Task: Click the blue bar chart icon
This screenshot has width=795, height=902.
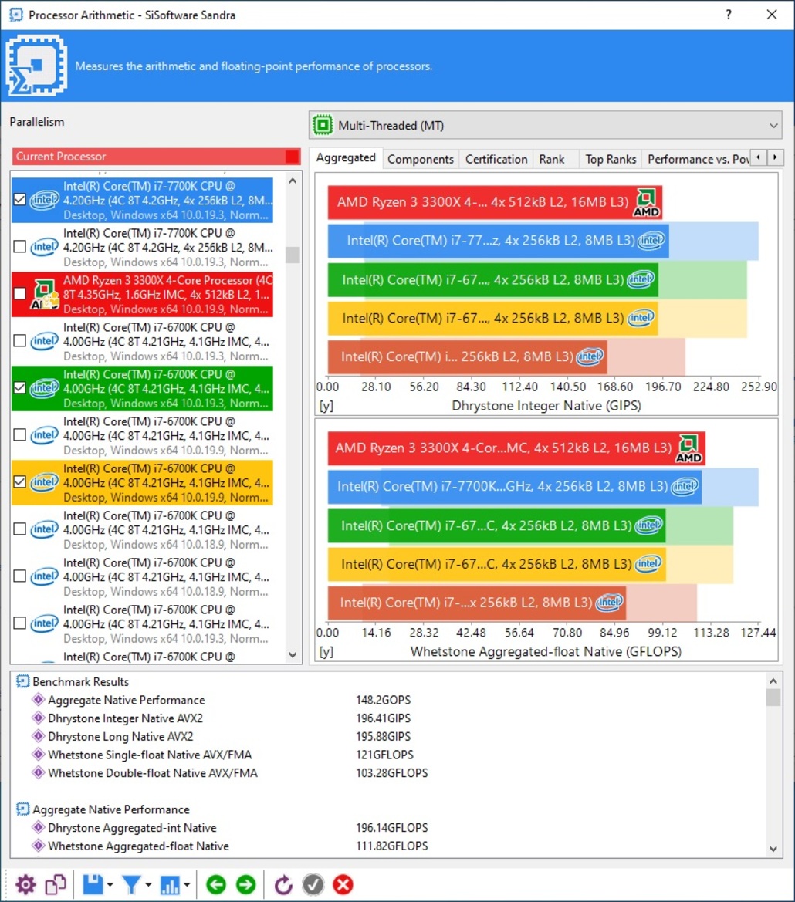Action: click(170, 885)
